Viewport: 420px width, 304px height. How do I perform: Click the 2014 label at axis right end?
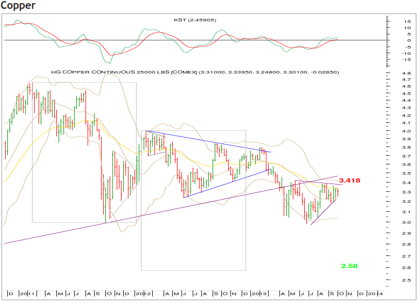coord(375,293)
